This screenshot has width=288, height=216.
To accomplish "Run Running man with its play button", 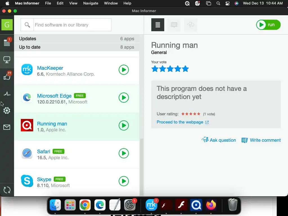I will pos(124,125).
